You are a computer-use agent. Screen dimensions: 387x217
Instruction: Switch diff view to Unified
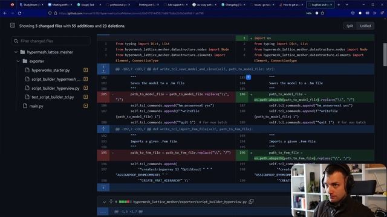coord(365,26)
